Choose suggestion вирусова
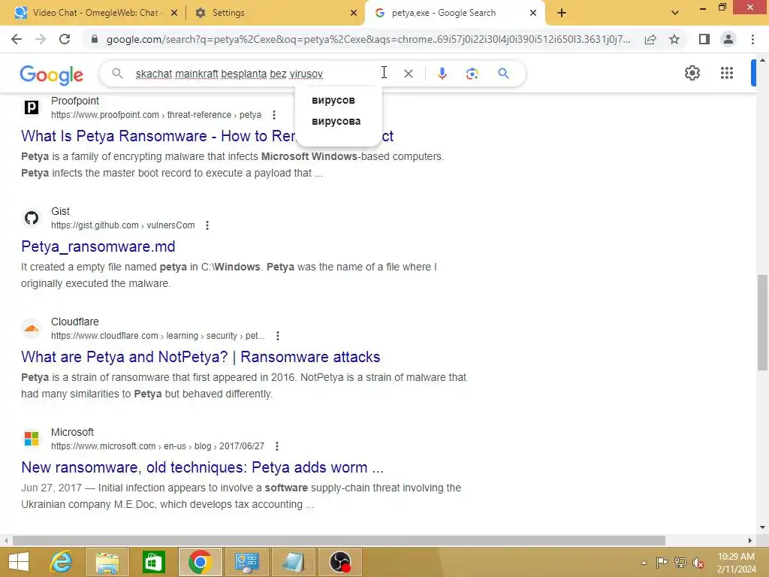Screen dimensions: 769x577 point(336,121)
